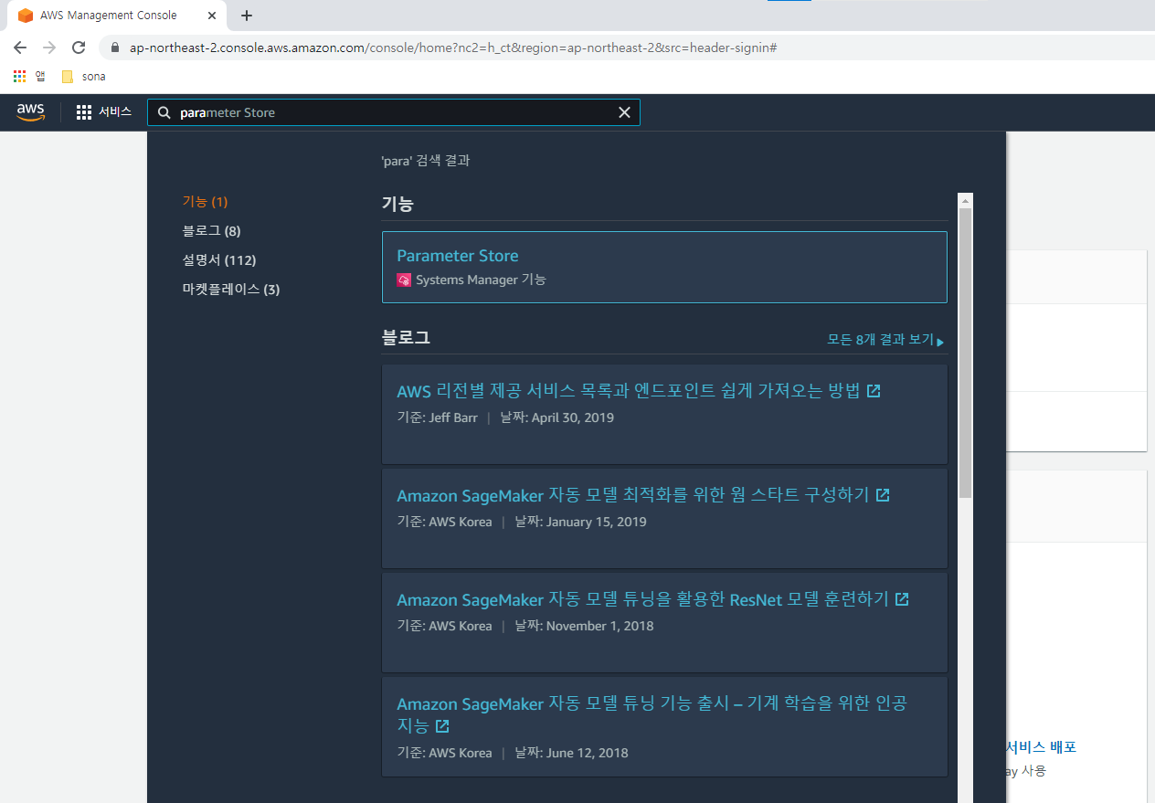Click the external link icon after 지능
This screenshot has width=1155, height=803.
point(442,726)
